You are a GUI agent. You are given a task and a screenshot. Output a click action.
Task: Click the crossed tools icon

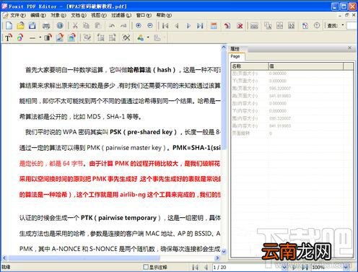(126, 38)
